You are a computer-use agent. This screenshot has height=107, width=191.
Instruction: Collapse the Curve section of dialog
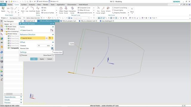point(53,27)
